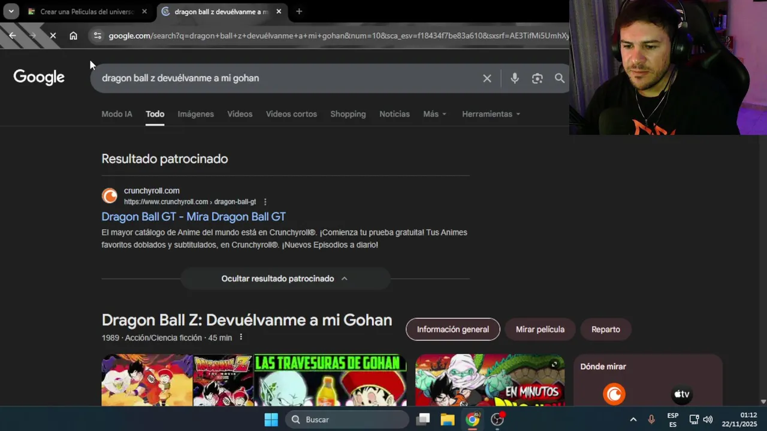The image size is (767, 431).
Task: Switch to Imágenes results
Action: tap(195, 114)
